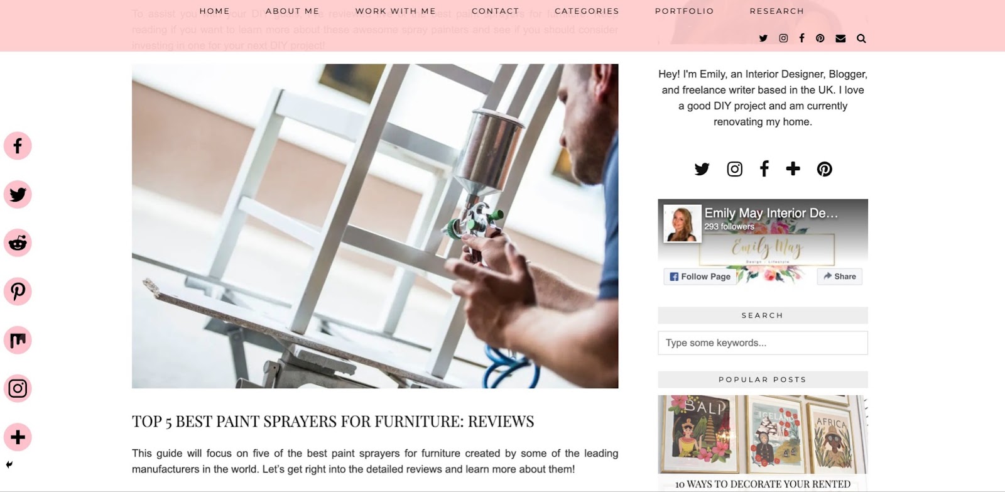The height and width of the screenshot is (492, 1005).
Task: Open the Categories menu
Action: pos(587,11)
